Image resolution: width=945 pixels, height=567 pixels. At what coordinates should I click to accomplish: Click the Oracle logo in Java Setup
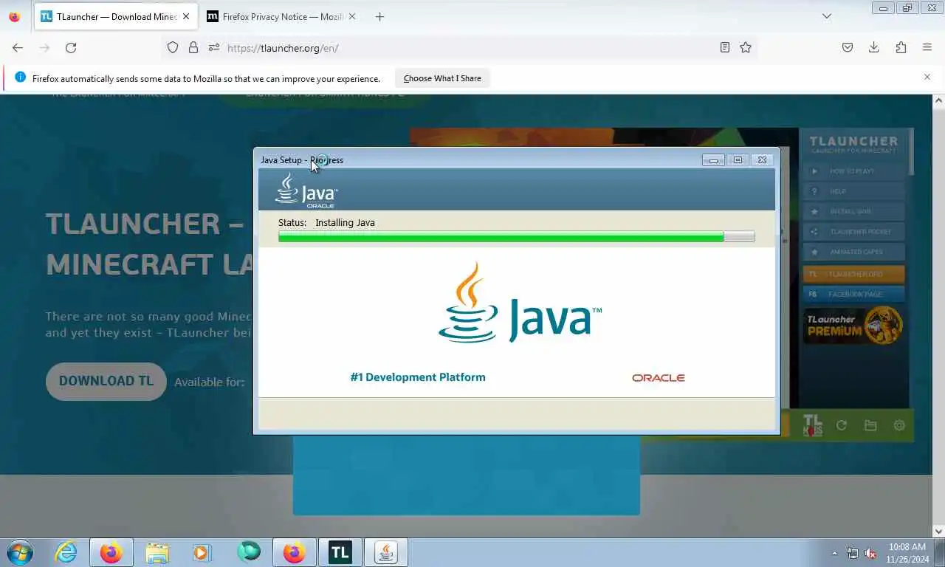pos(659,377)
